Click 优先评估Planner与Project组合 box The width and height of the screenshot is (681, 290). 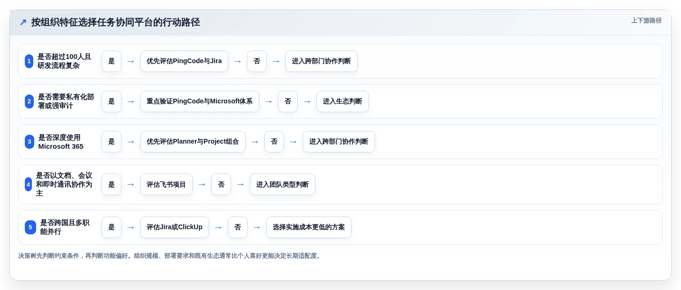tap(193, 142)
